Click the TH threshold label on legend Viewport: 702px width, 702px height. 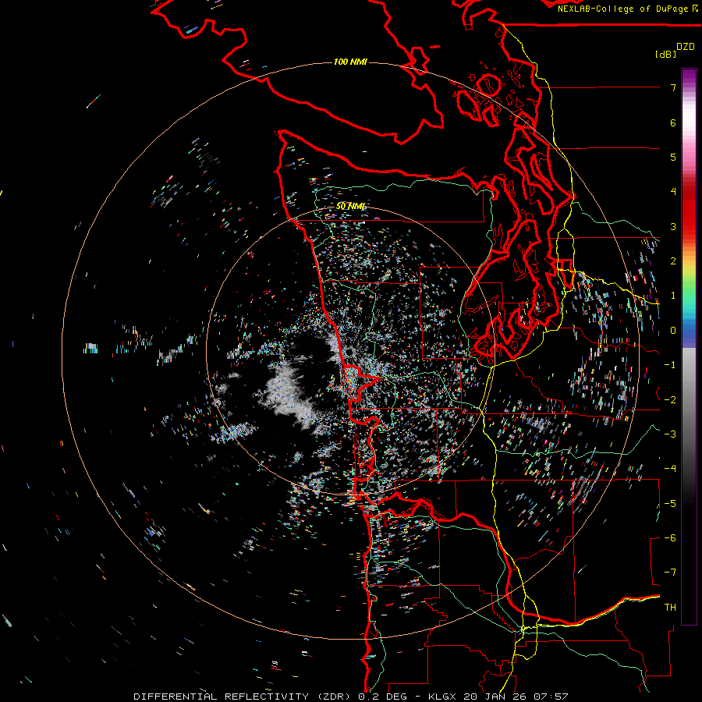pyautogui.click(x=670, y=608)
